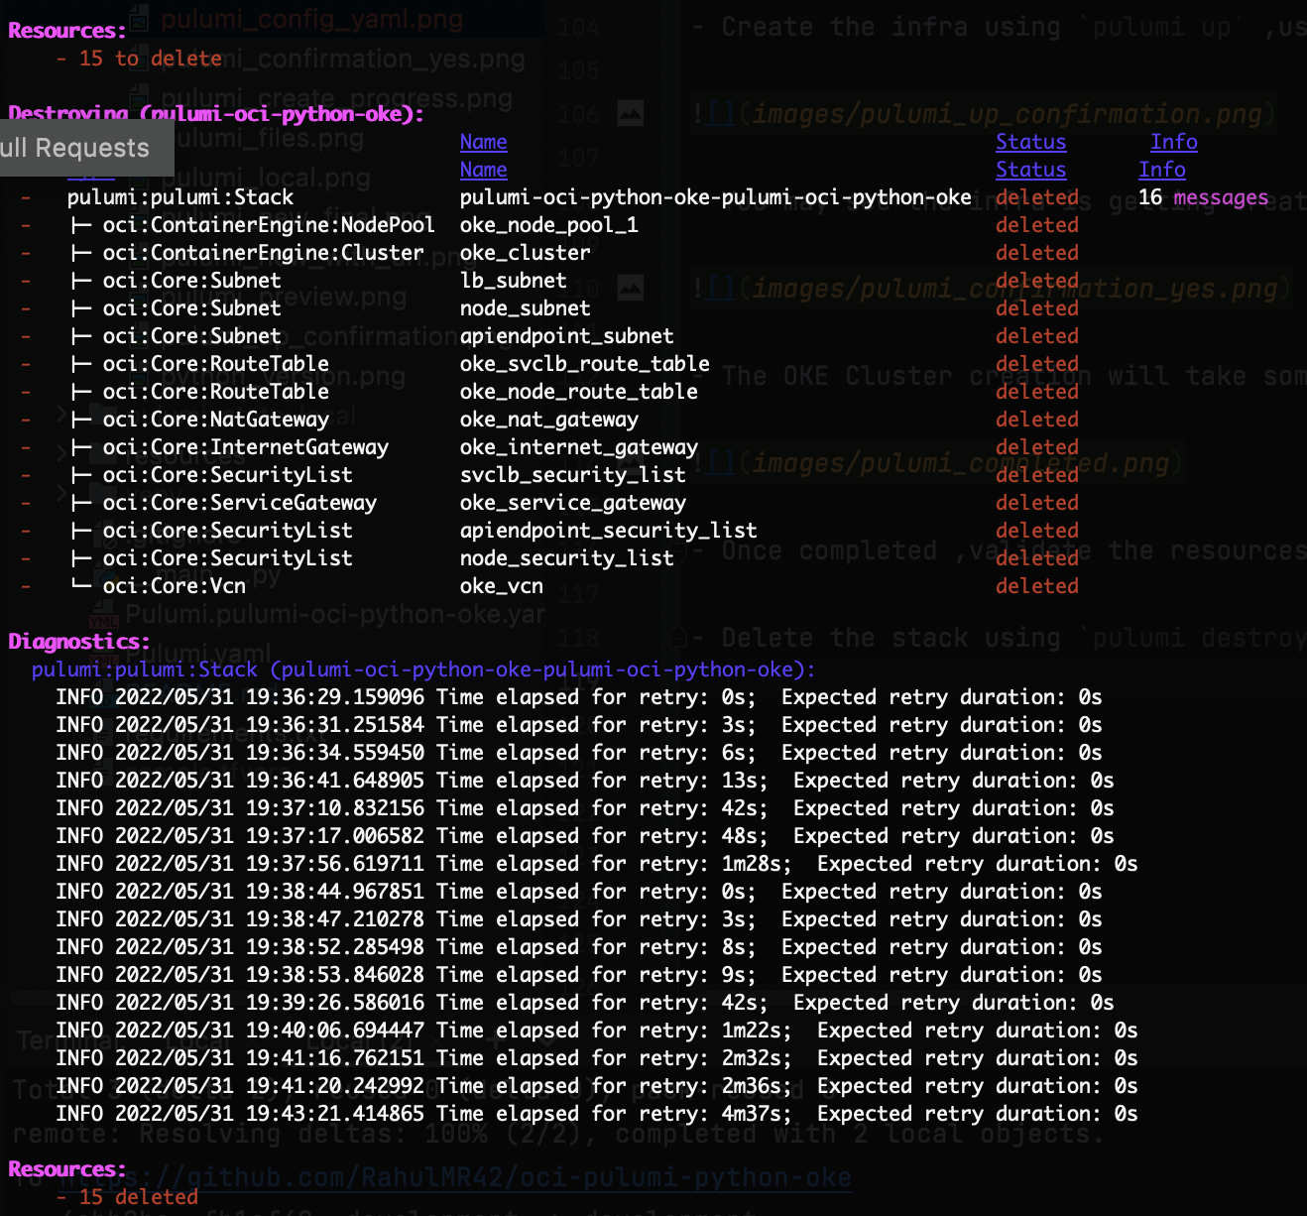Click the 'oke_cluster' resource name
Screen dimensions: 1307x1216
click(526, 253)
